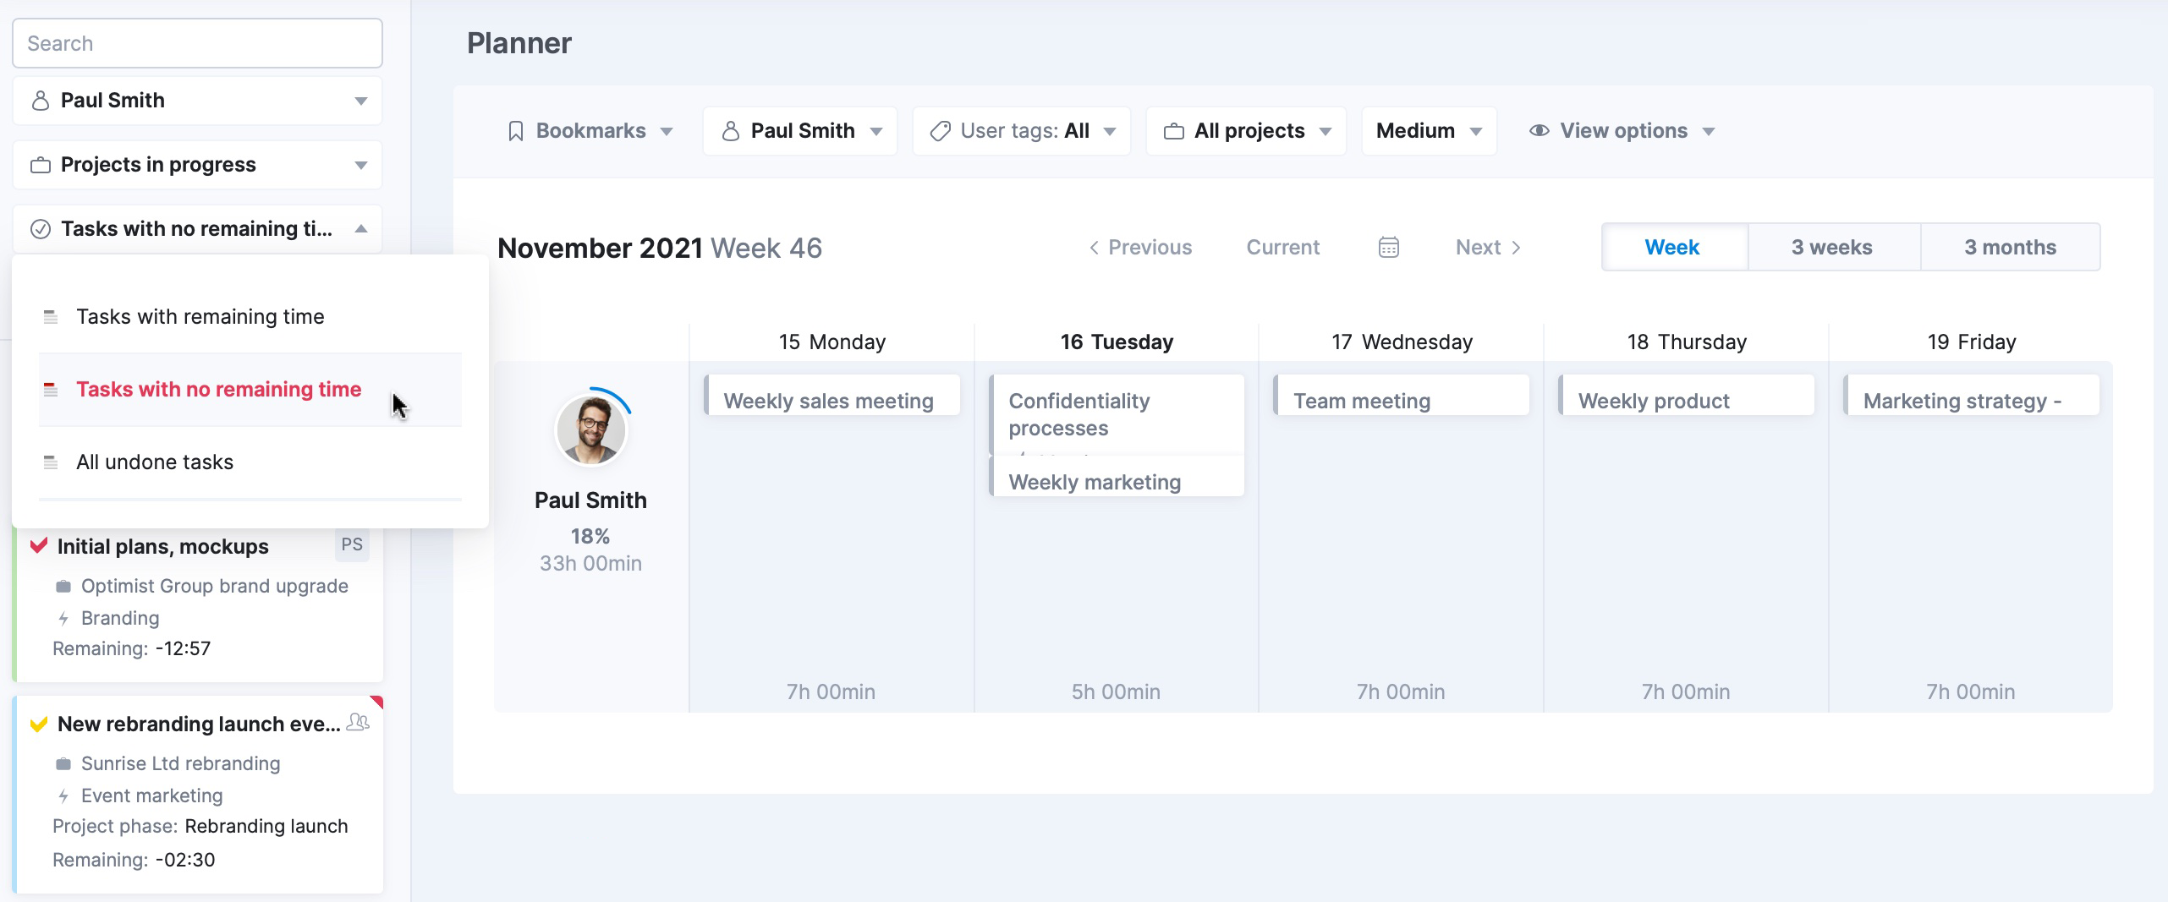Click the PS assignee badge on Initial plans
The height and width of the screenshot is (902, 2168).
(352, 545)
